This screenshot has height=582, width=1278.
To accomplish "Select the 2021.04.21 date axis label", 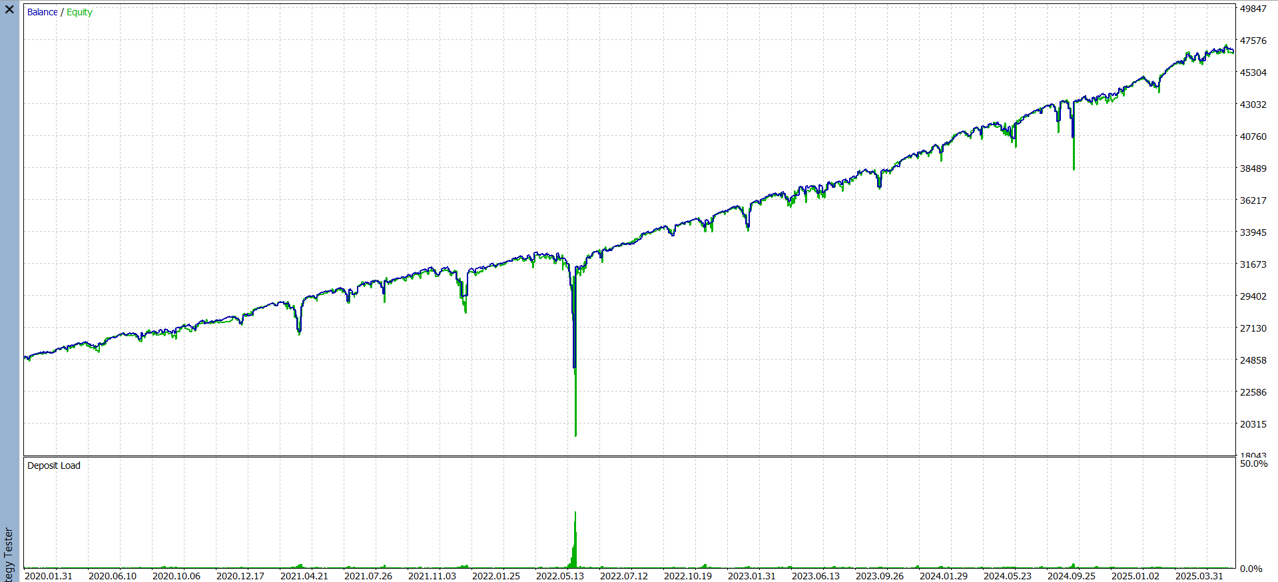I will click(x=304, y=575).
